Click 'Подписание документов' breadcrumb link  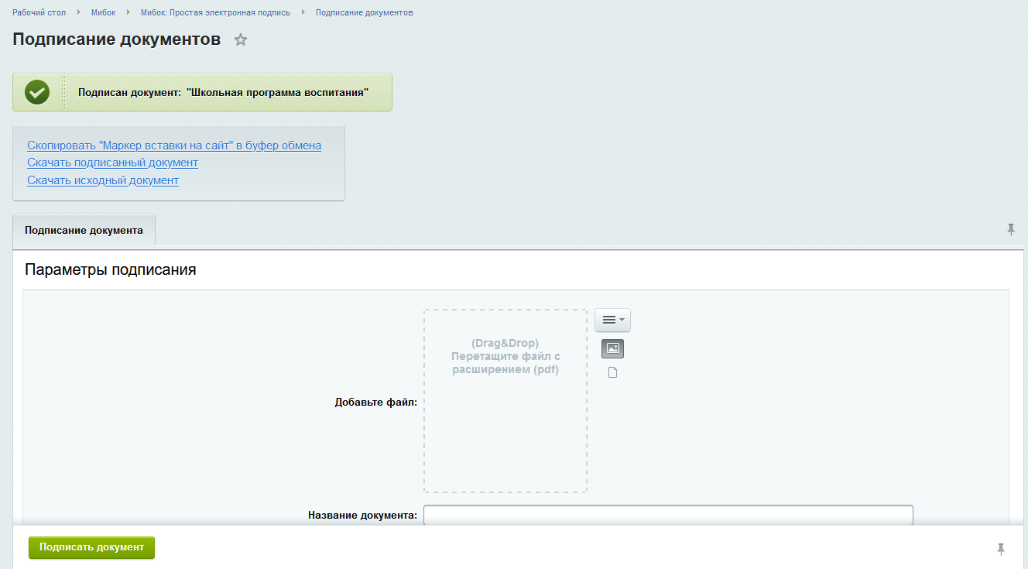[364, 13]
